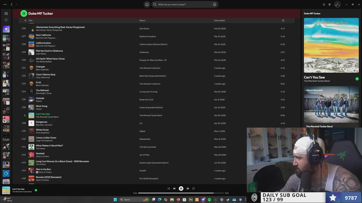Open the 2023 playlist thumbnail in sidebar

[x=6, y=181]
